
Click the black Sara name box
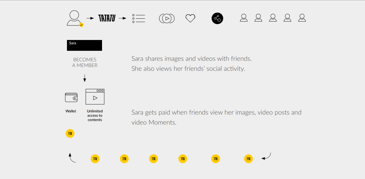(84, 45)
